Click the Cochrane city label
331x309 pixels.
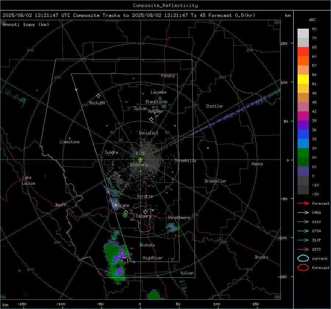click(x=120, y=205)
